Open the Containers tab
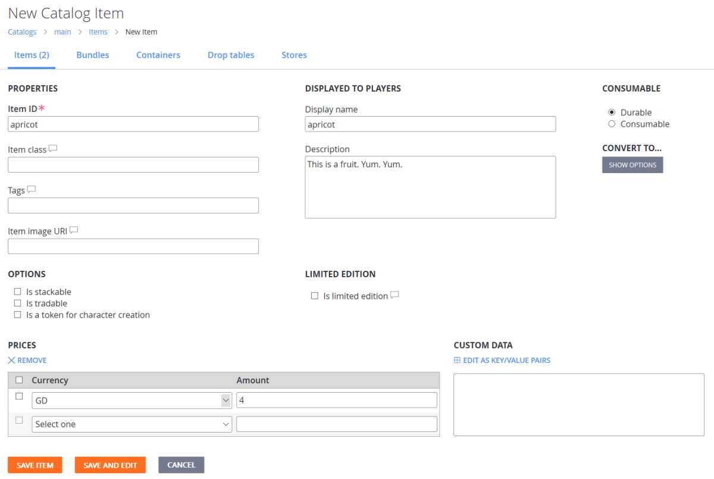Image resolution: width=714 pixels, height=479 pixels. [158, 55]
